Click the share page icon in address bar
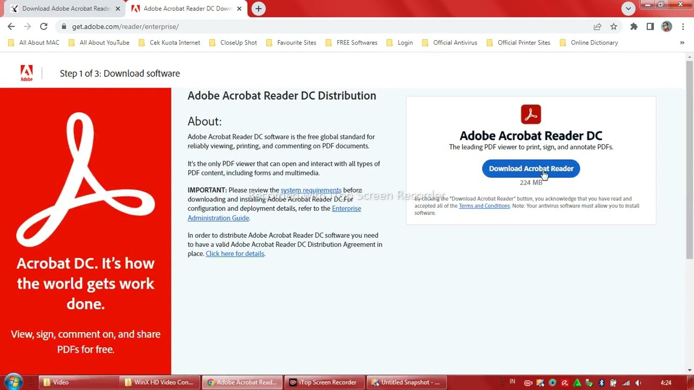The image size is (694, 390). [597, 27]
